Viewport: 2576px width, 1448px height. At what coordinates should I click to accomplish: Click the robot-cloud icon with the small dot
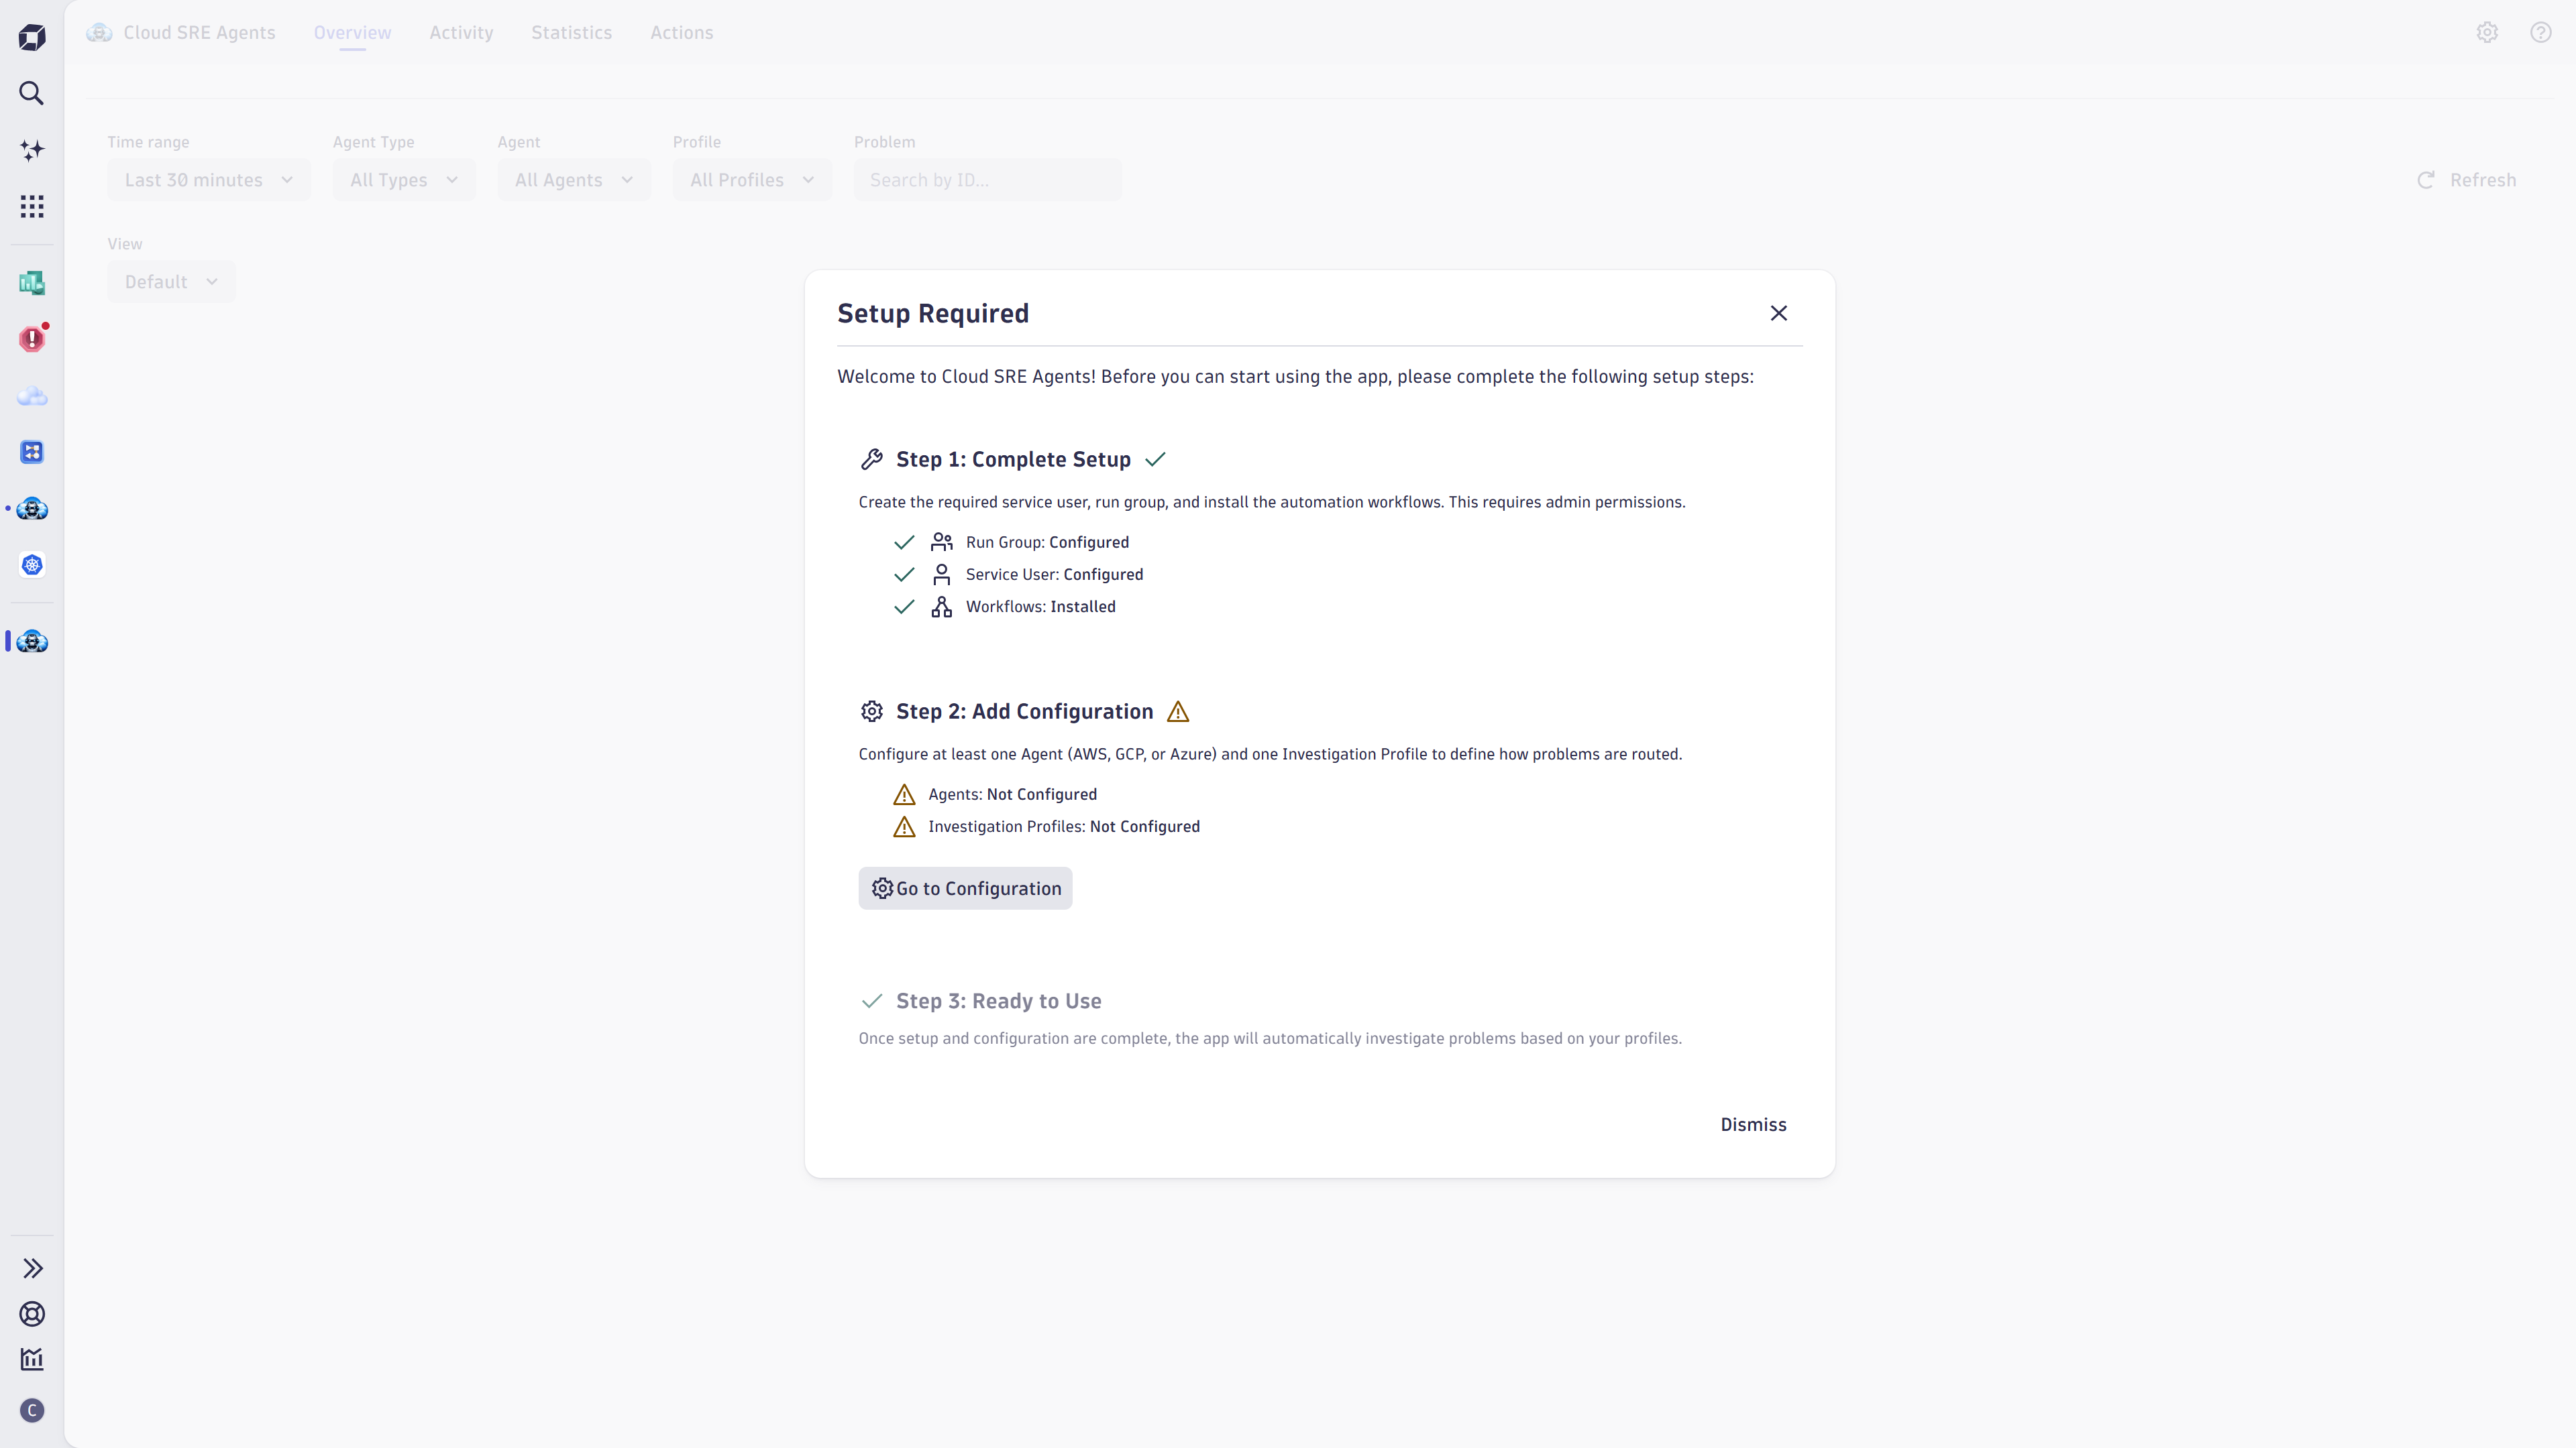pyautogui.click(x=32, y=509)
